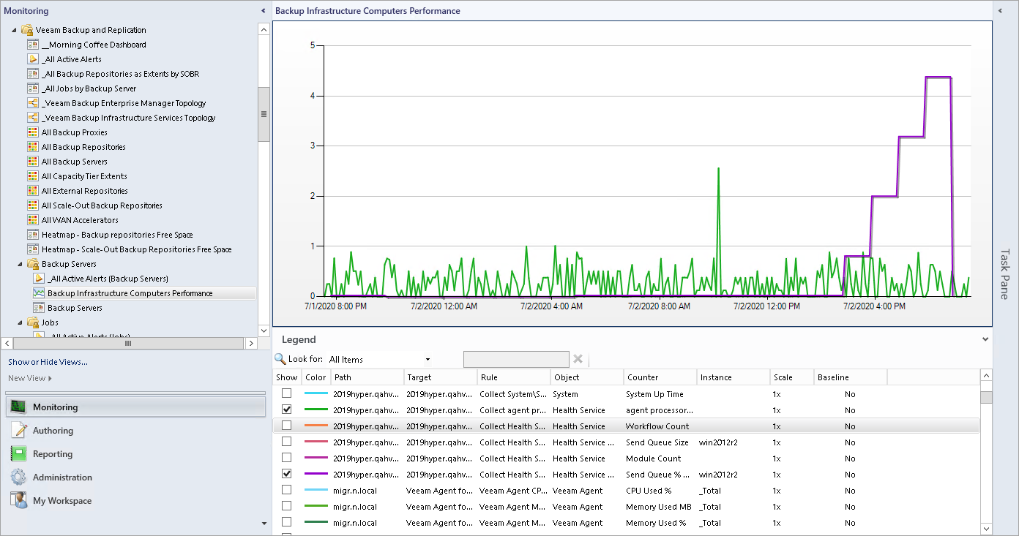
Task: Enable the CPU Used % counter checkbox
Action: [287, 490]
